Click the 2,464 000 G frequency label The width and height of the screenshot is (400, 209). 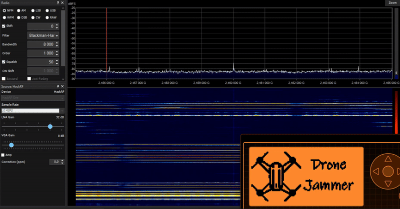click(359, 83)
